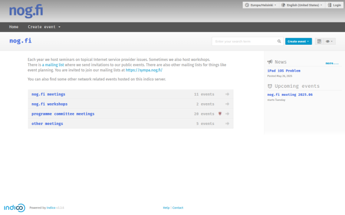Screen dimensions: 345x215
Task: Click the magnifier search icon
Action: click(279, 41)
